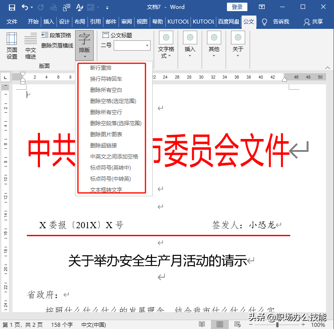Click 删除页眉横线 button
Viewport: 334px width, 329px height.
click(x=57, y=45)
